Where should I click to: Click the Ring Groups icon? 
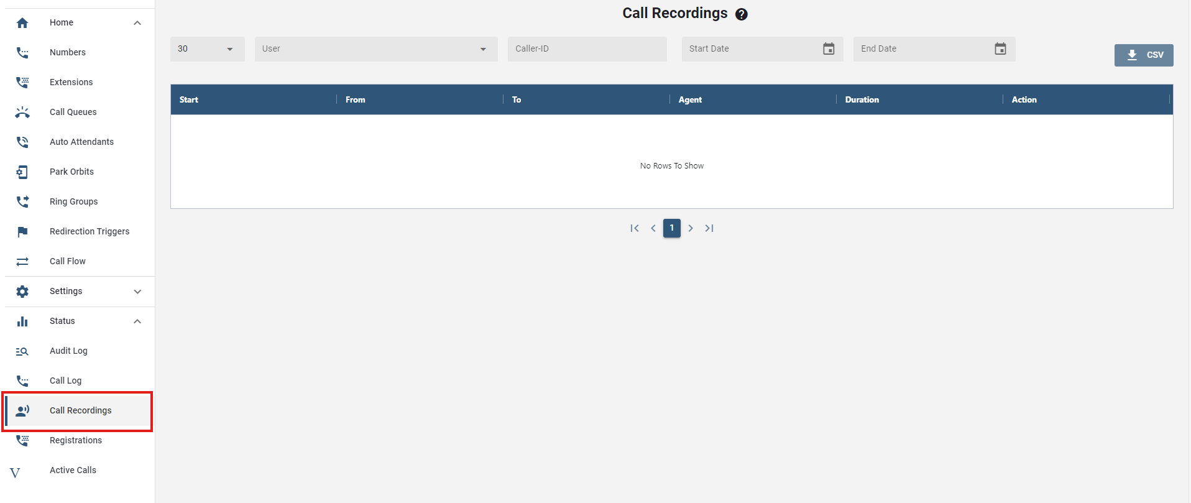coord(22,202)
